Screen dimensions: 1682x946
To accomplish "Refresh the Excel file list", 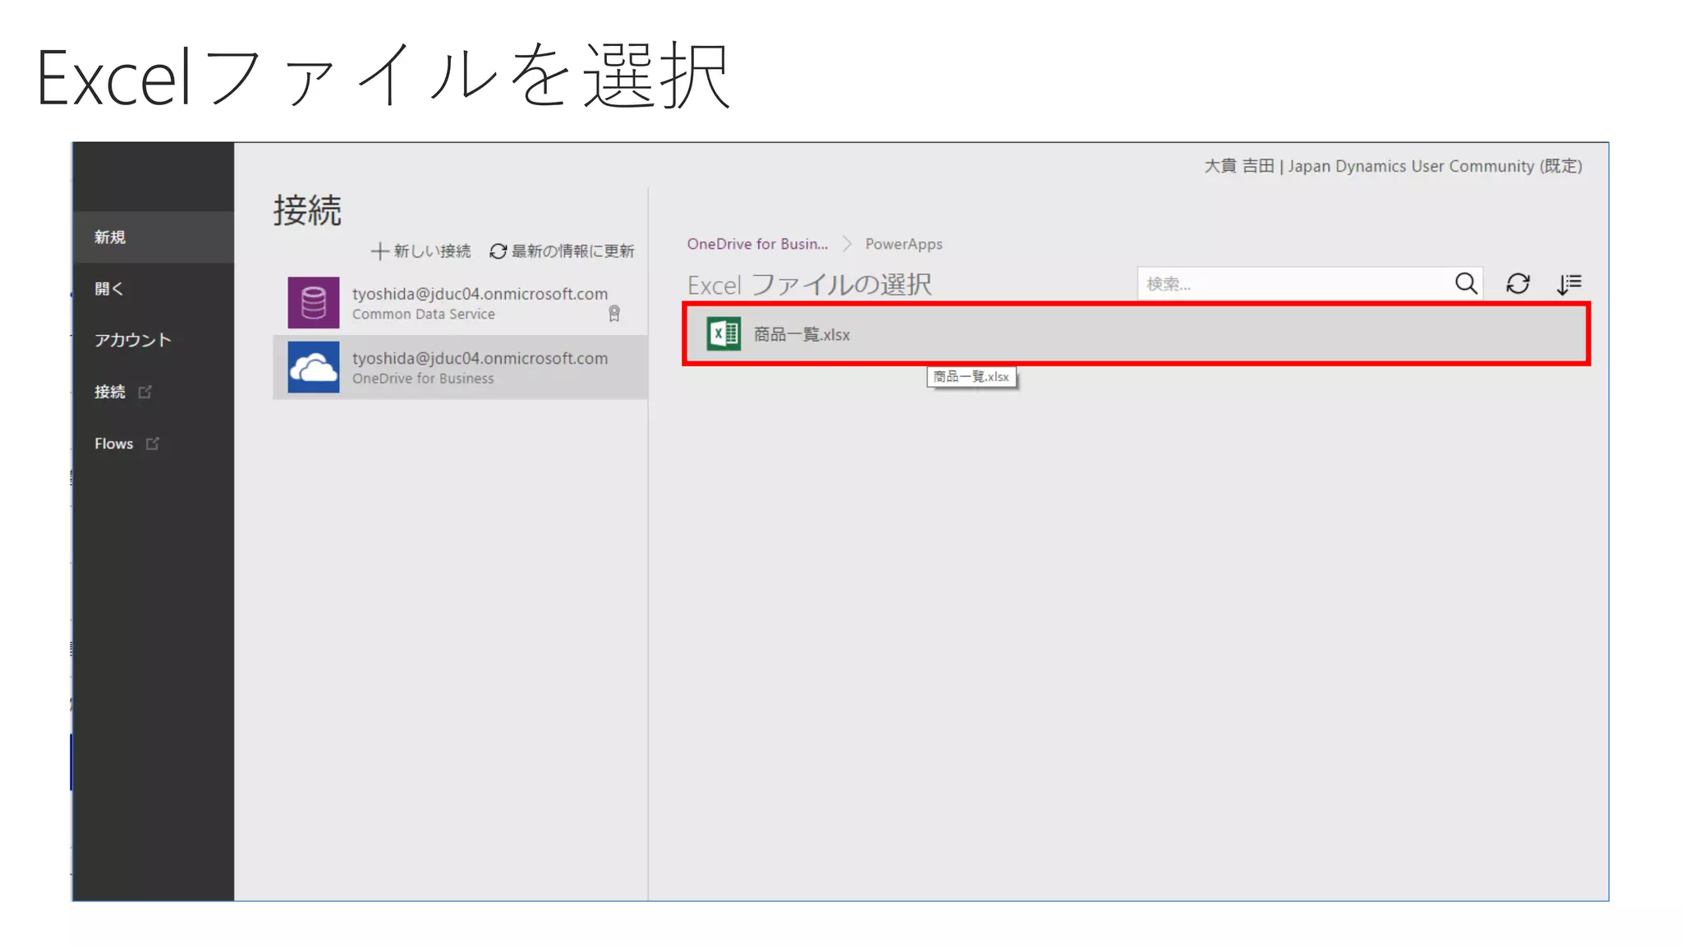I will coord(1518,283).
